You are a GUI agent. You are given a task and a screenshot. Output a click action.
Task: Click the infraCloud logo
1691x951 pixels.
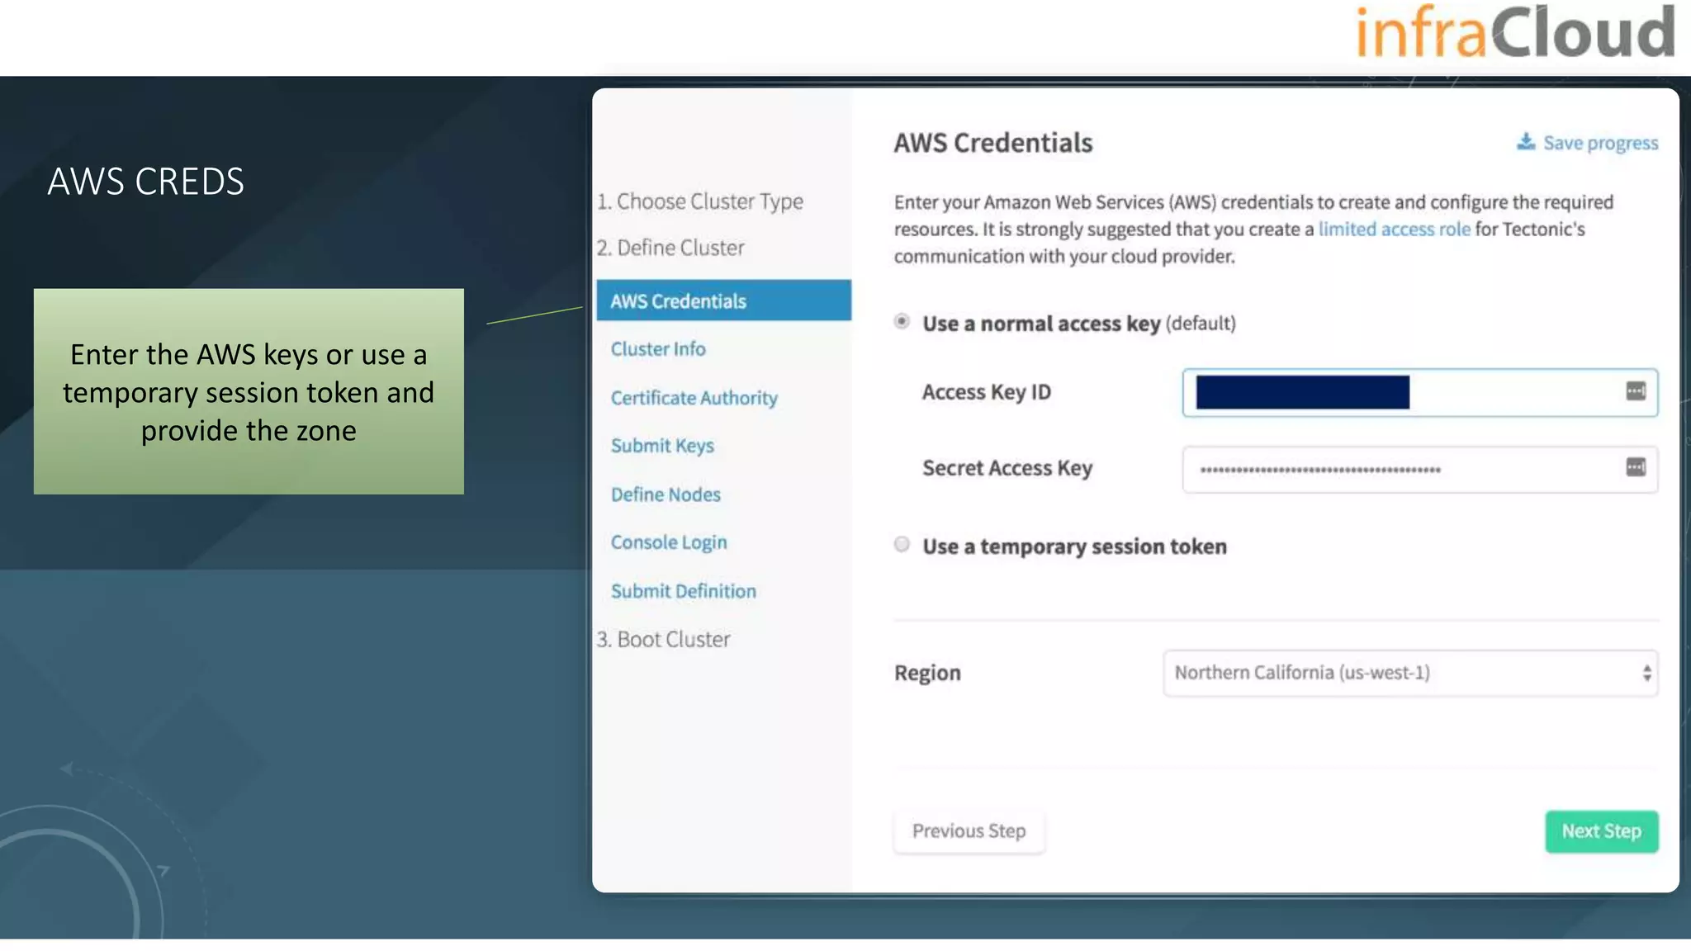pos(1515,33)
